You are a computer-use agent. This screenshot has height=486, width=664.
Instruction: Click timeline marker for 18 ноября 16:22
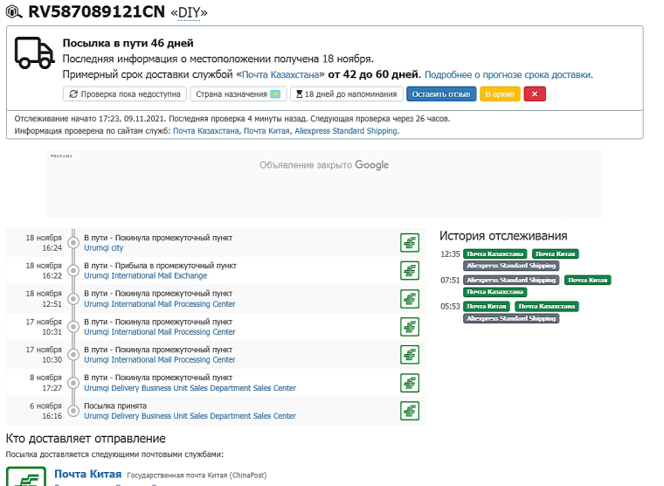pos(73,271)
